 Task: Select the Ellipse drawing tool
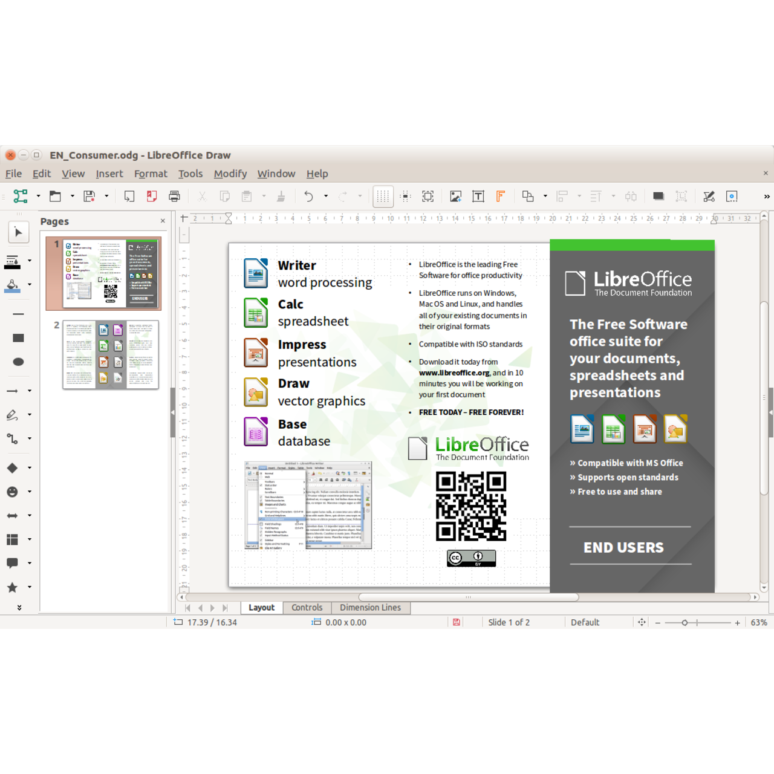click(x=18, y=361)
